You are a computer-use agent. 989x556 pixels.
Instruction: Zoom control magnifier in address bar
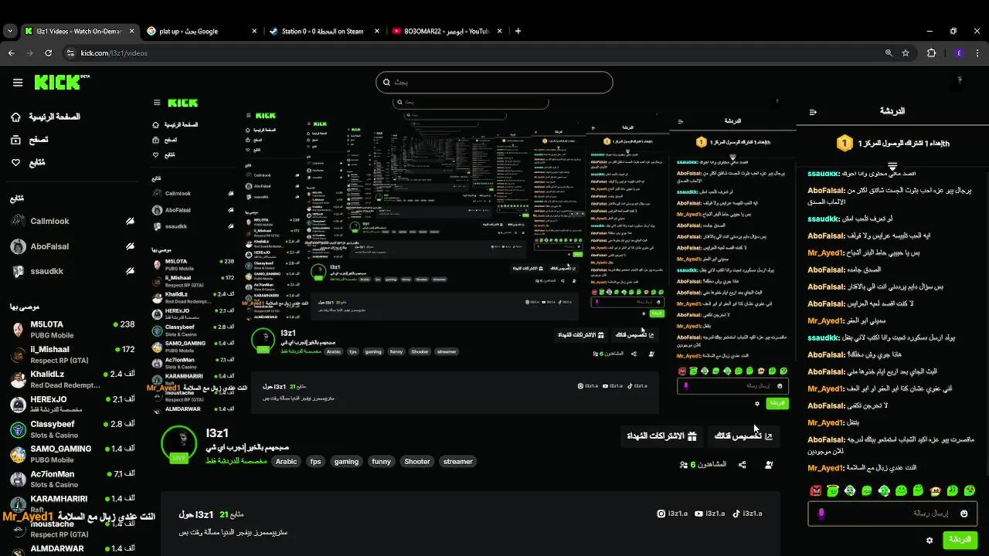tap(889, 53)
